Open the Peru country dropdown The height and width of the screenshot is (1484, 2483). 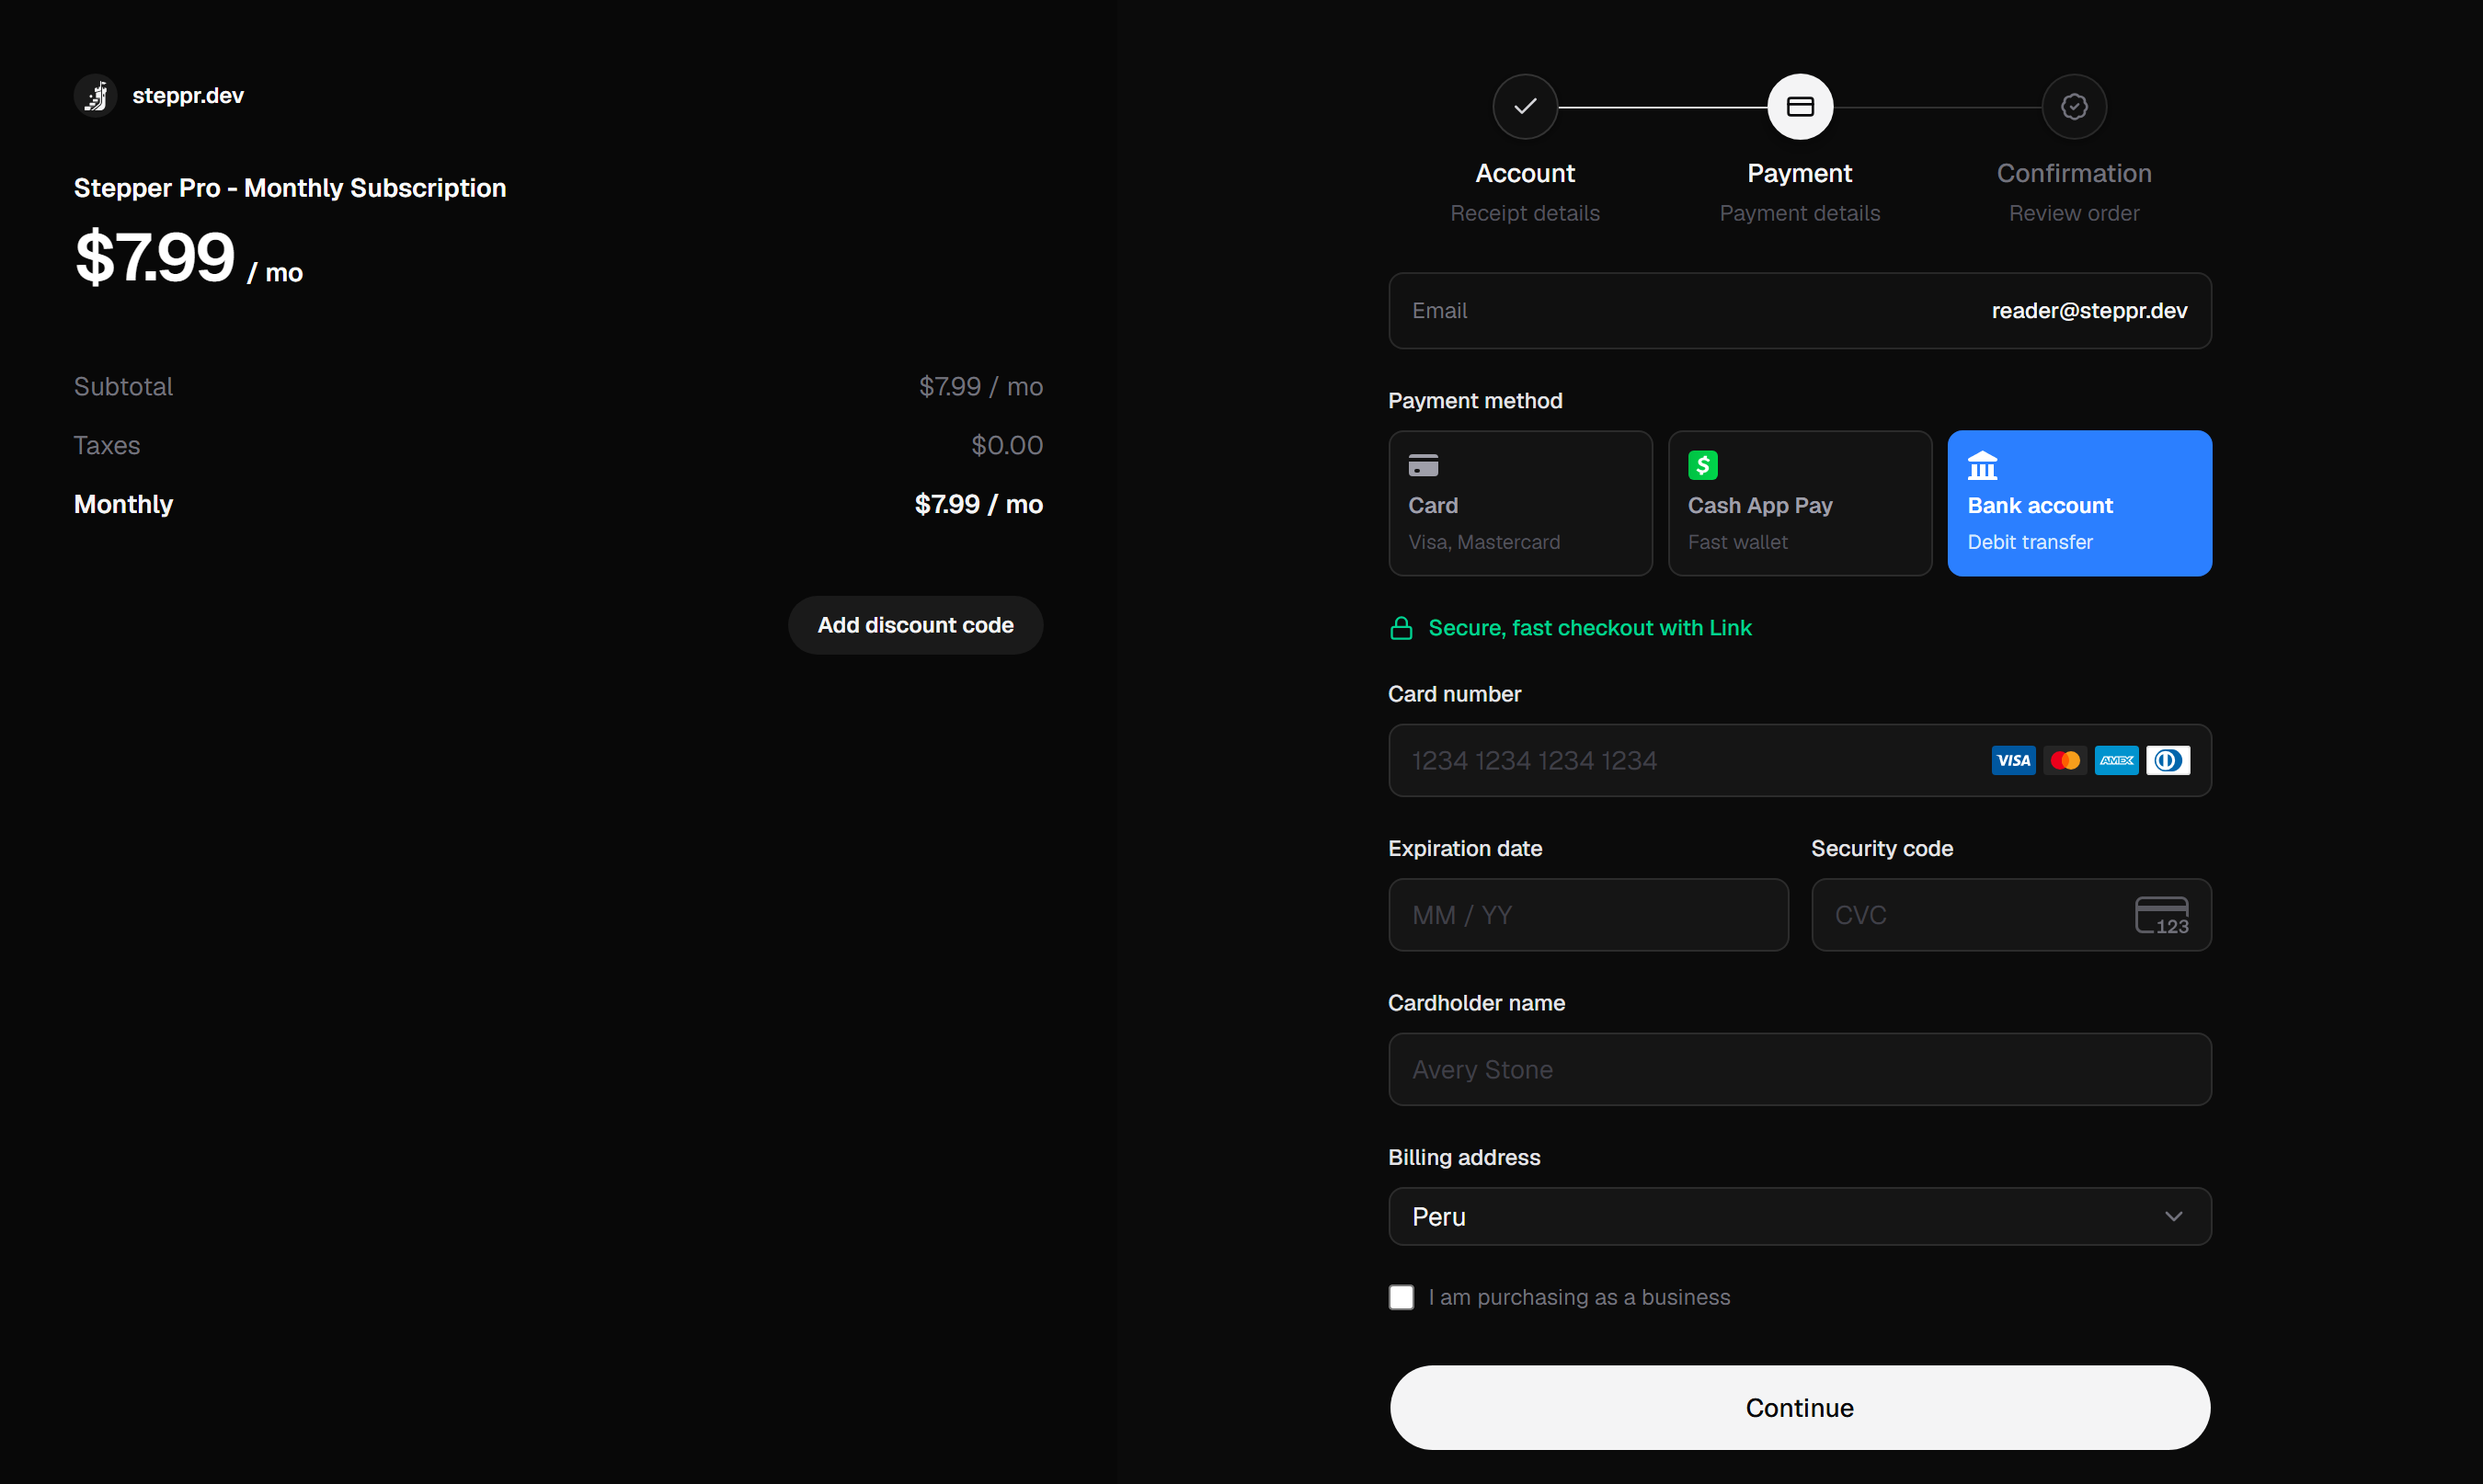pyautogui.click(x=1800, y=1216)
